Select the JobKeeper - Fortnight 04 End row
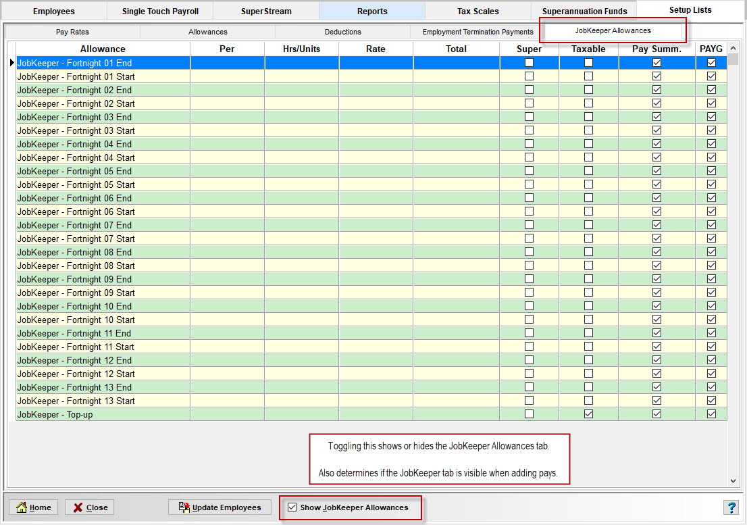Viewport: 747px width, 525px height. click(371, 144)
